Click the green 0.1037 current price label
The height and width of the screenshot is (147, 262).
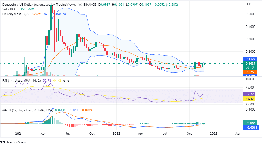tap(250, 64)
